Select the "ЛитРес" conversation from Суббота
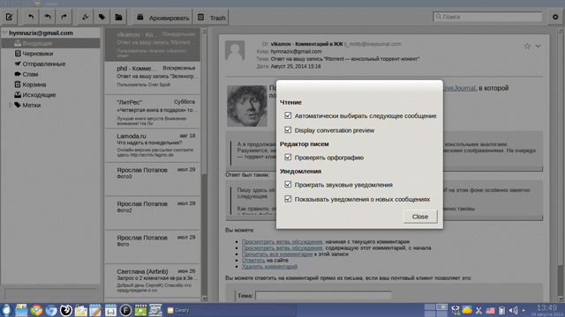The height and width of the screenshot is (317, 565). coord(153,112)
